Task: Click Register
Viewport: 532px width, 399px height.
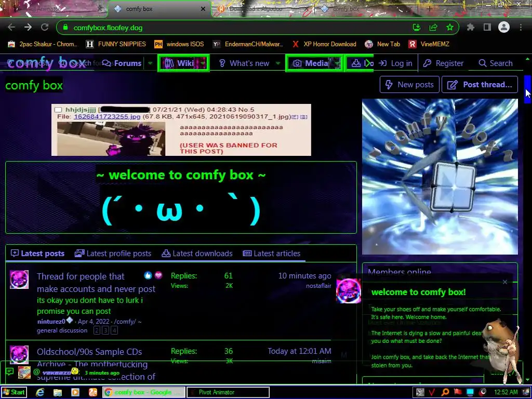Action: [x=444, y=63]
